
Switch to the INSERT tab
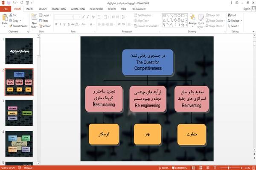click(x=30, y=9)
